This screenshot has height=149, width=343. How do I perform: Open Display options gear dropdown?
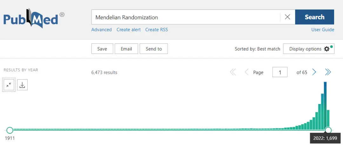pyautogui.click(x=309, y=49)
